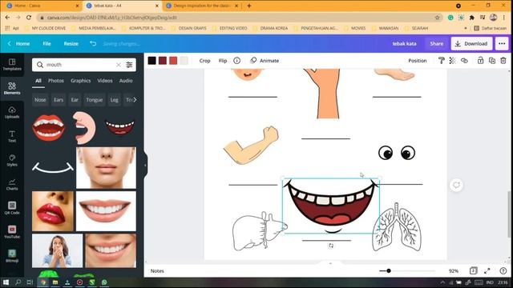Open the Charts sidebar panel
This screenshot has height=288, width=513.
[12, 185]
